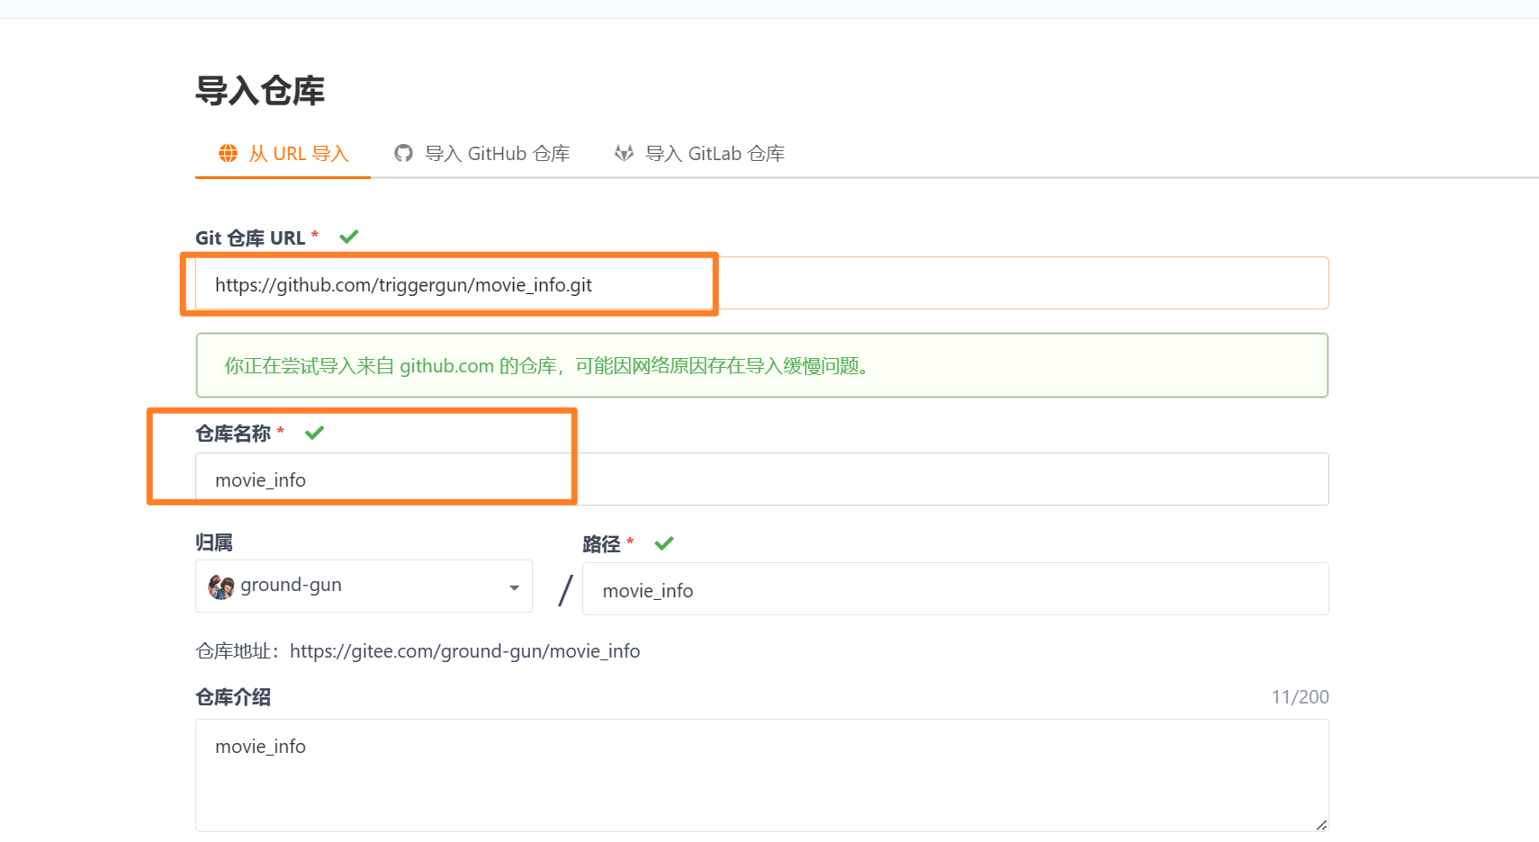
Task: Click the GitLab fox icon
Action: (624, 153)
